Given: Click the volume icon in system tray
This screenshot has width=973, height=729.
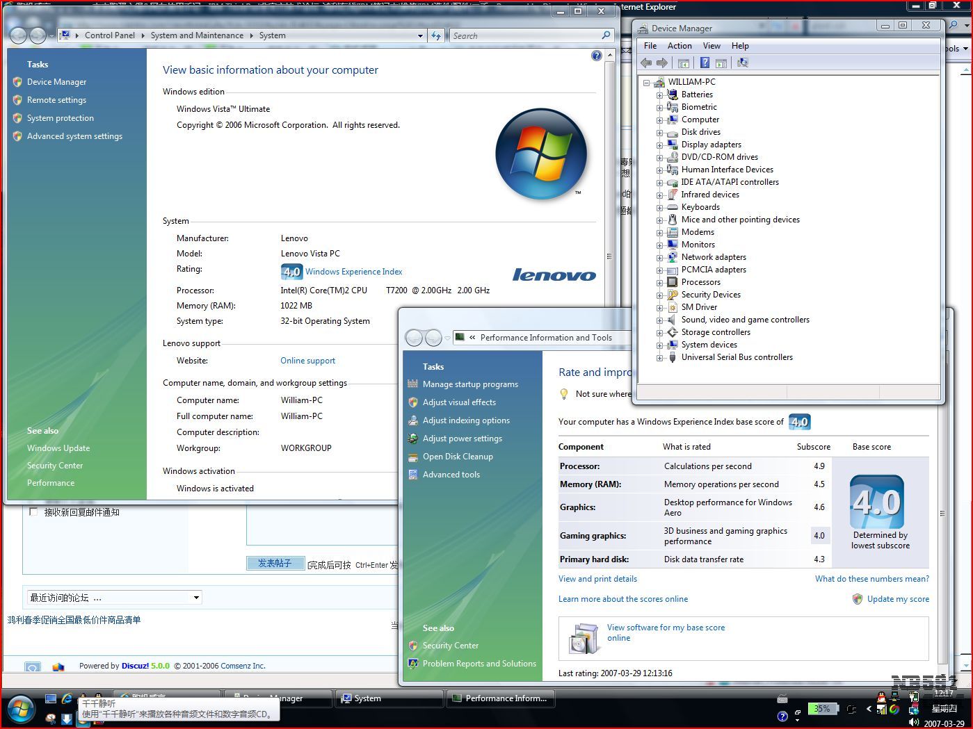Looking at the screenshot, I should [x=914, y=722].
